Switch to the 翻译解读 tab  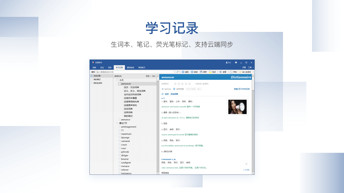[130, 68]
